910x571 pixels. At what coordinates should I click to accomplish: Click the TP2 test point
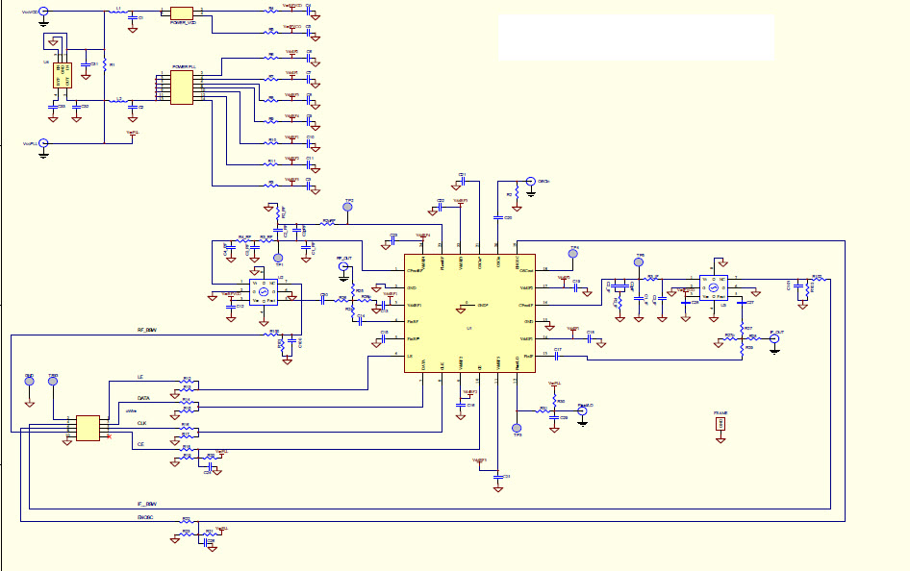(x=348, y=209)
